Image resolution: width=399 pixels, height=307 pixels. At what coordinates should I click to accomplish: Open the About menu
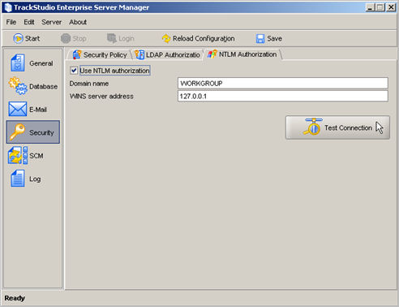(x=78, y=22)
